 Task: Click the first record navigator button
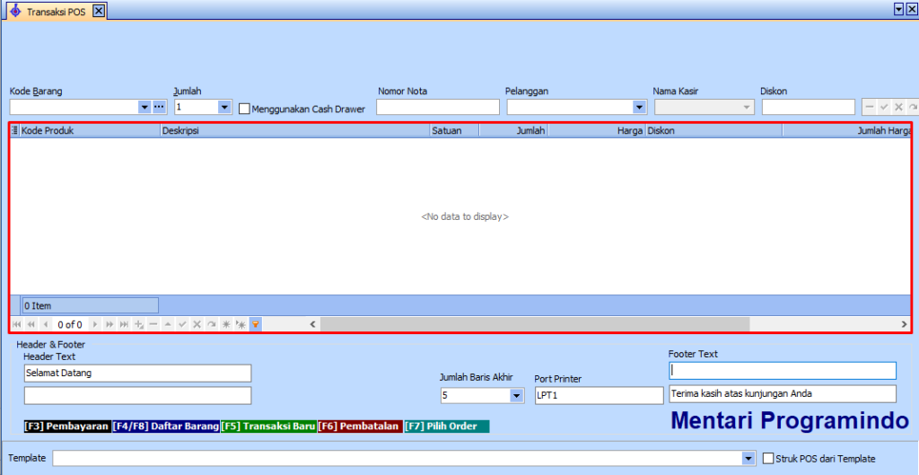(18, 324)
